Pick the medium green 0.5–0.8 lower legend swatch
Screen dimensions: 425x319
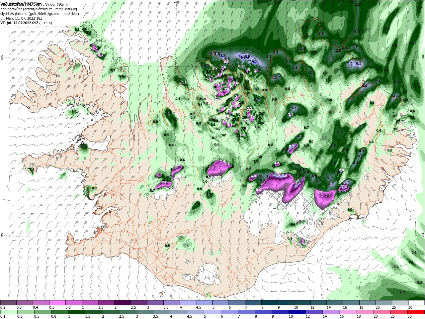click(42, 312)
